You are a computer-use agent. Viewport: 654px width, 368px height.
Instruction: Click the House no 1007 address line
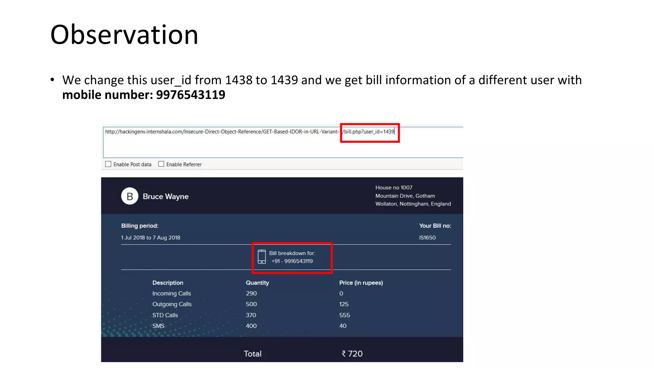[x=394, y=188]
